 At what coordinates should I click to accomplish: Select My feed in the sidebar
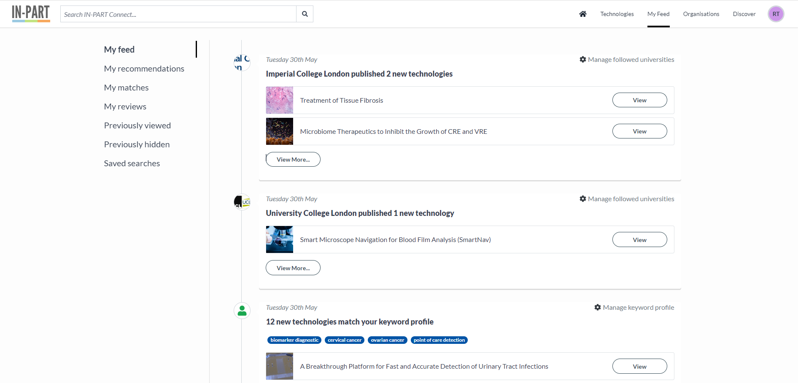coord(119,50)
